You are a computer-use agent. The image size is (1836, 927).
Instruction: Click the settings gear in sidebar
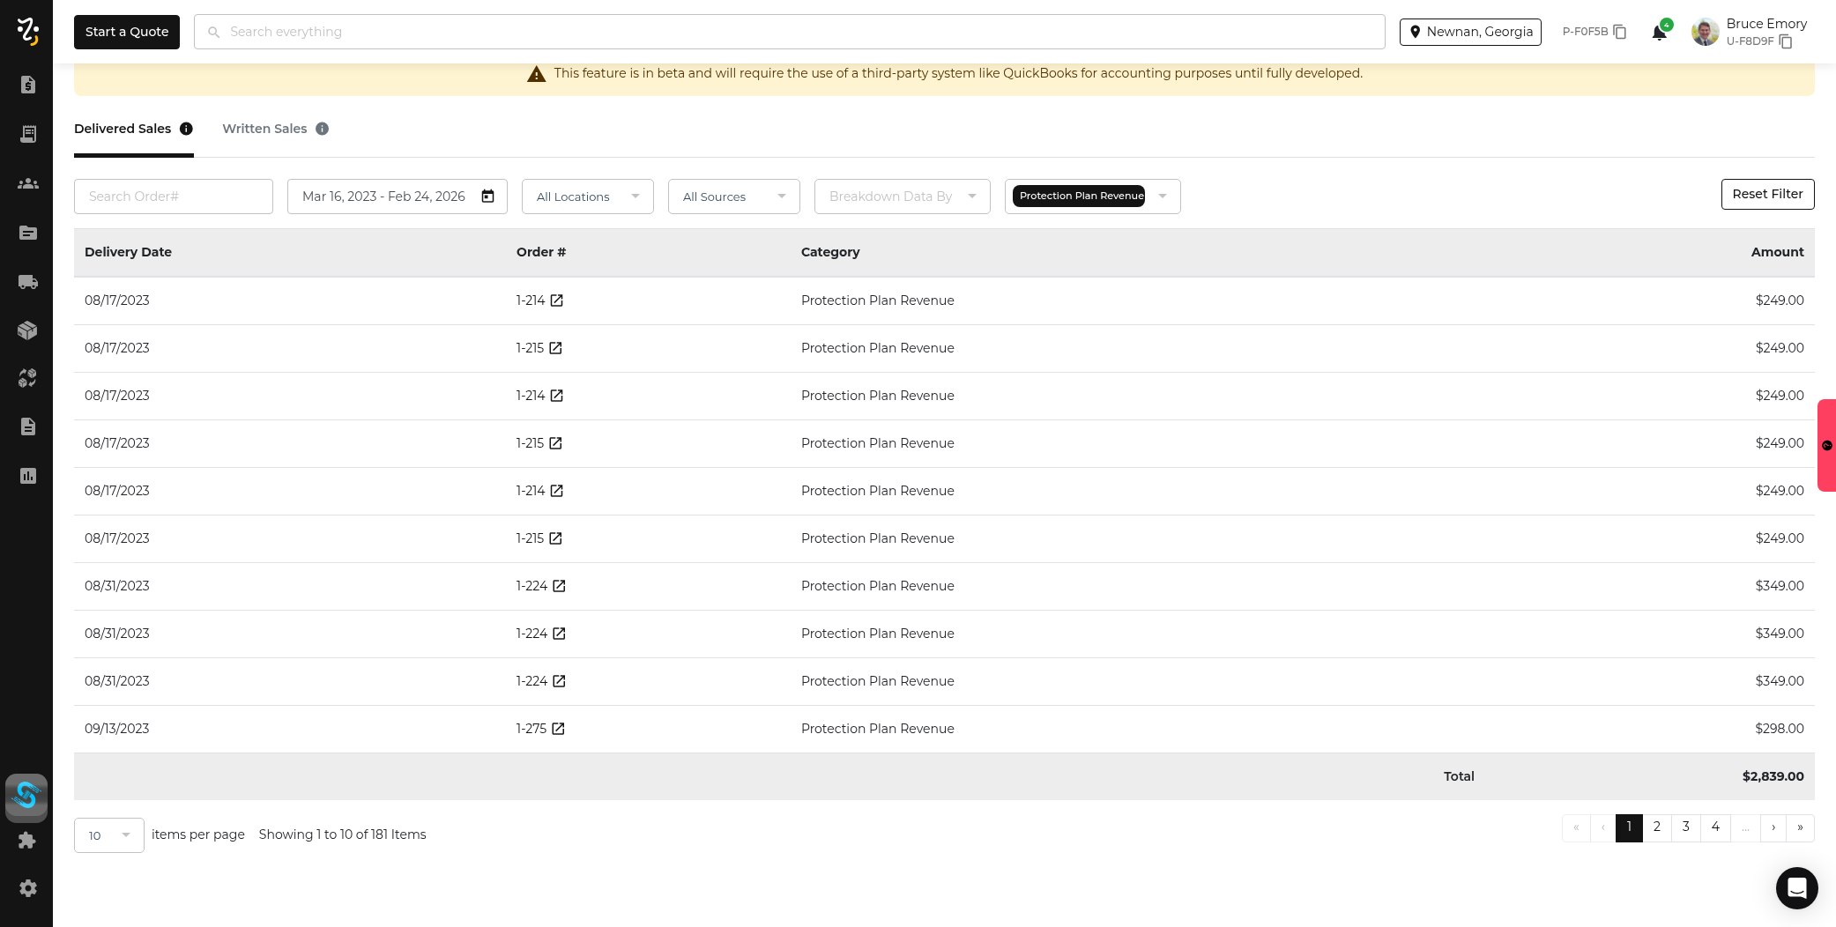27,888
